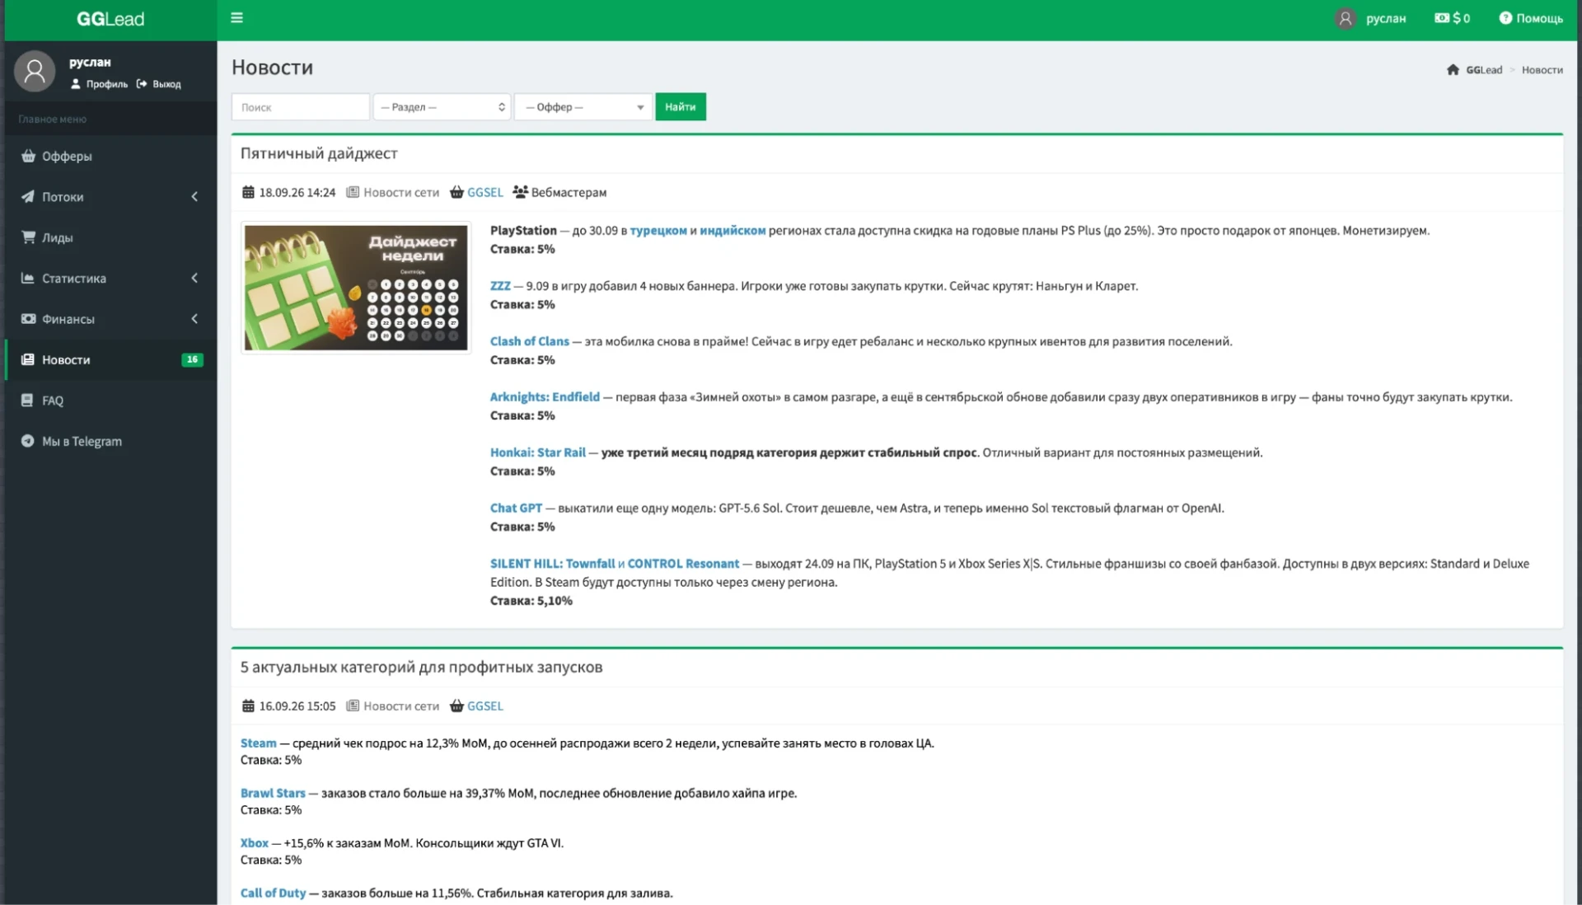
Task: Open FAQ in sidebar
Action: tap(53, 401)
